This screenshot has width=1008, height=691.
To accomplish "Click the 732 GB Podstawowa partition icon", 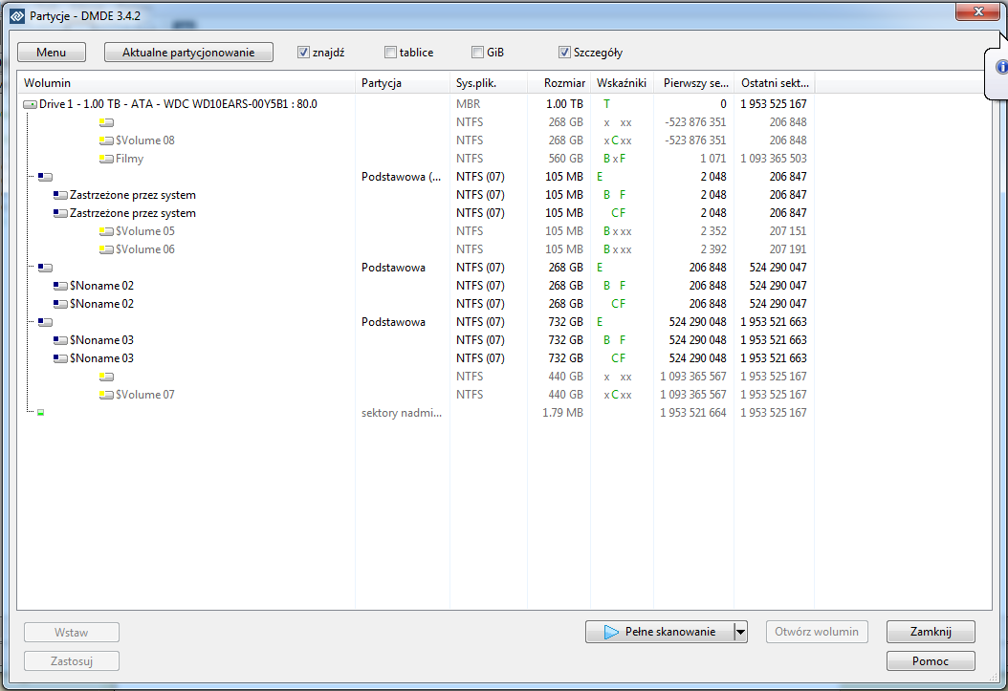I will tap(45, 322).
